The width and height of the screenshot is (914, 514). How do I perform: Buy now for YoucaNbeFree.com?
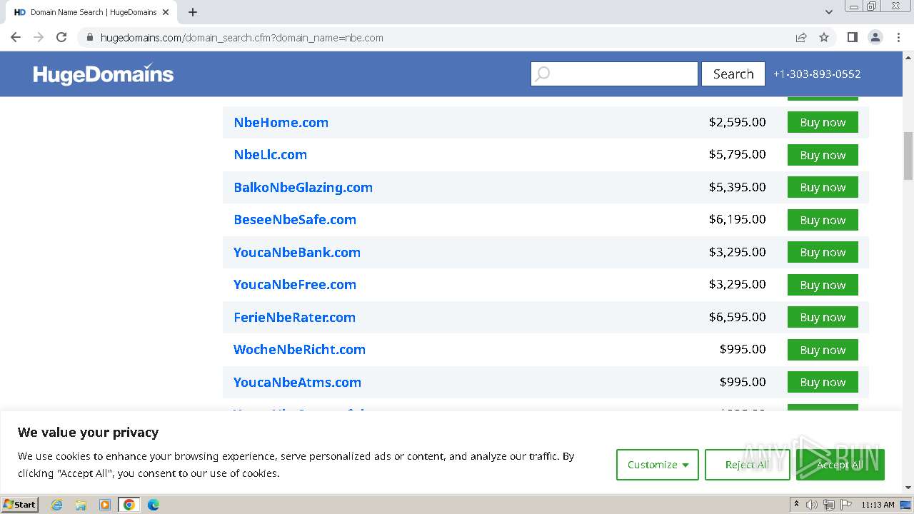[x=823, y=285]
